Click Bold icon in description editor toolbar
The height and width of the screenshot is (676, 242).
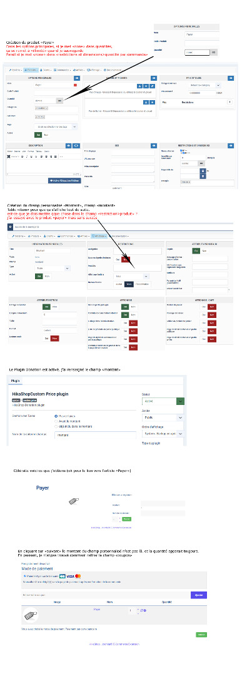(x=23, y=156)
